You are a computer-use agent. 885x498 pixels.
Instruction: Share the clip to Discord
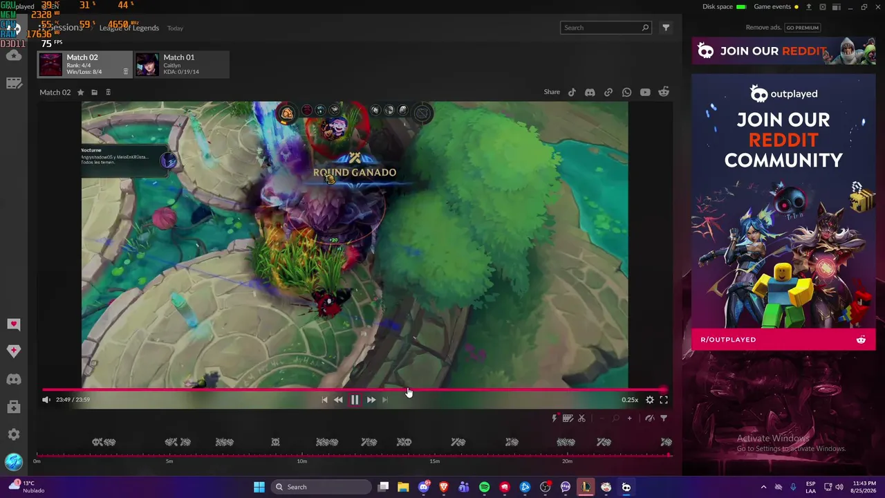pos(590,92)
